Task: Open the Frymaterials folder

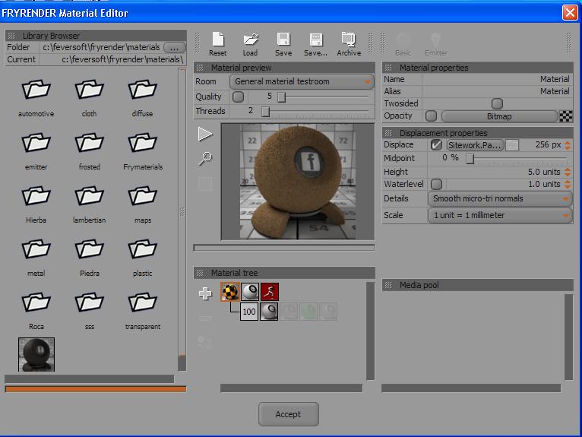Action: coord(143,150)
